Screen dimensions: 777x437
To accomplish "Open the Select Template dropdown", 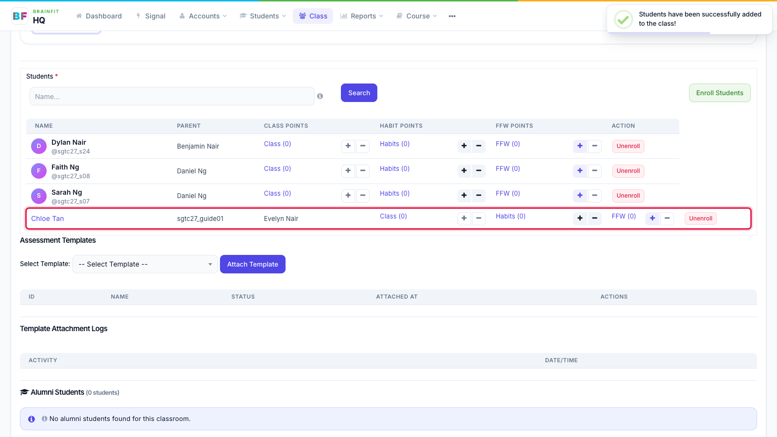I will pos(145,264).
